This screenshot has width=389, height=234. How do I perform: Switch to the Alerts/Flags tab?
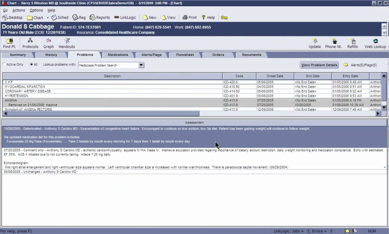point(151,55)
